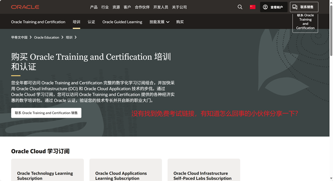The image size is (333, 181).
Task: Open the 资源 menu
Action: tap(116, 7)
